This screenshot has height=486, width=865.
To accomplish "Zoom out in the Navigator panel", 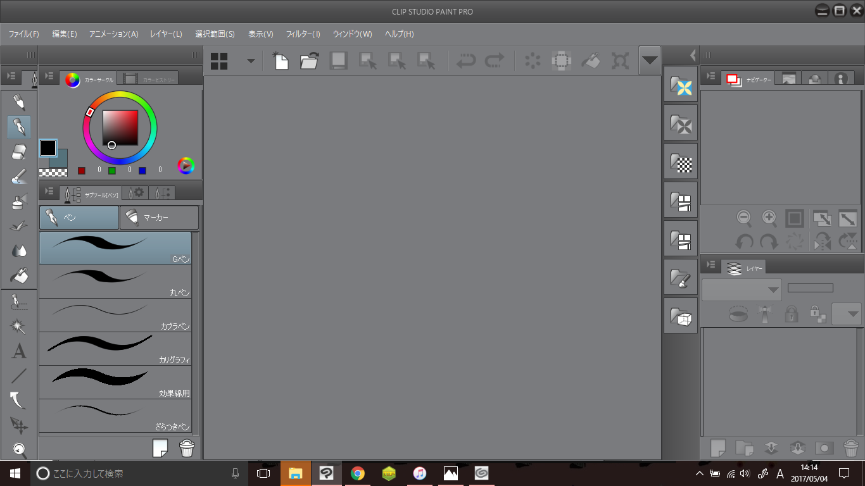I will coord(745,219).
